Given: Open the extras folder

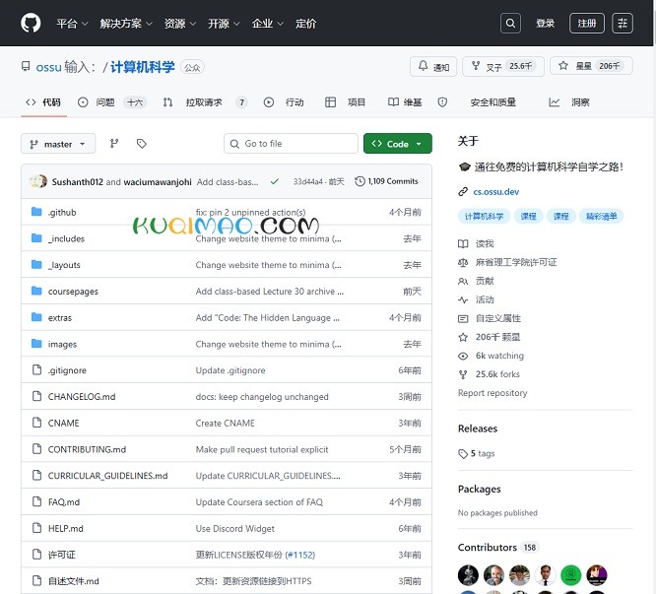Looking at the screenshot, I should [60, 317].
